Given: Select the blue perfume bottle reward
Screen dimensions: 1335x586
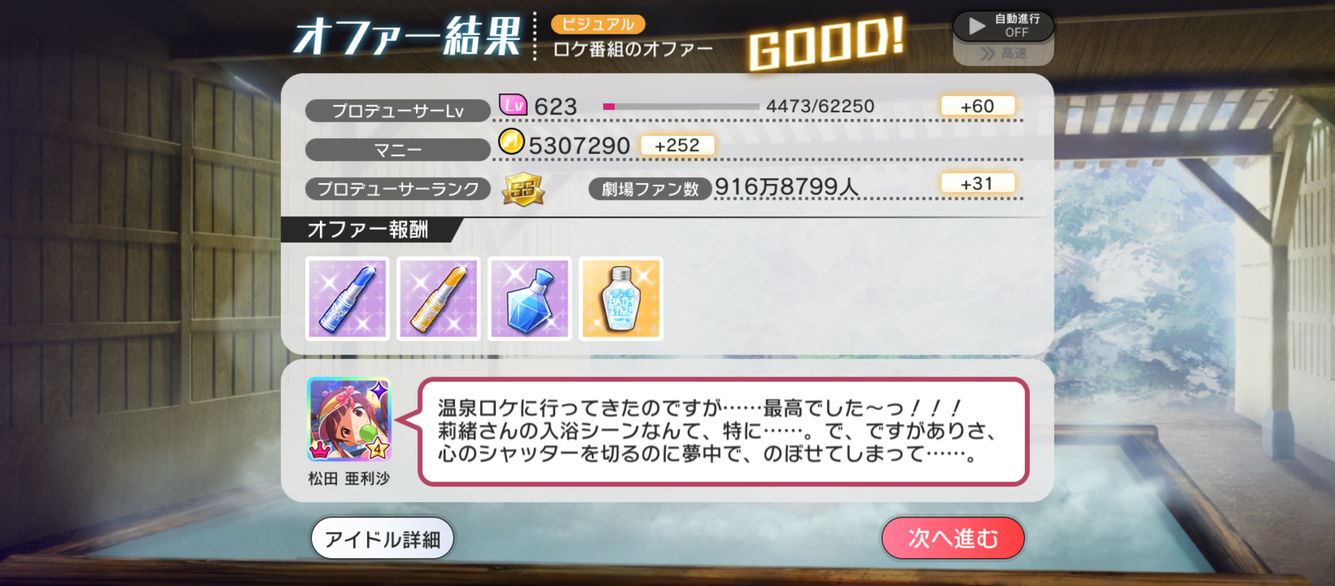Looking at the screenshot, I should tap(530, 298).
